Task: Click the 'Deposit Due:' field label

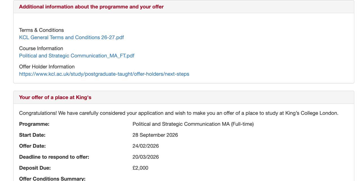Action: [x=35, y=168]
